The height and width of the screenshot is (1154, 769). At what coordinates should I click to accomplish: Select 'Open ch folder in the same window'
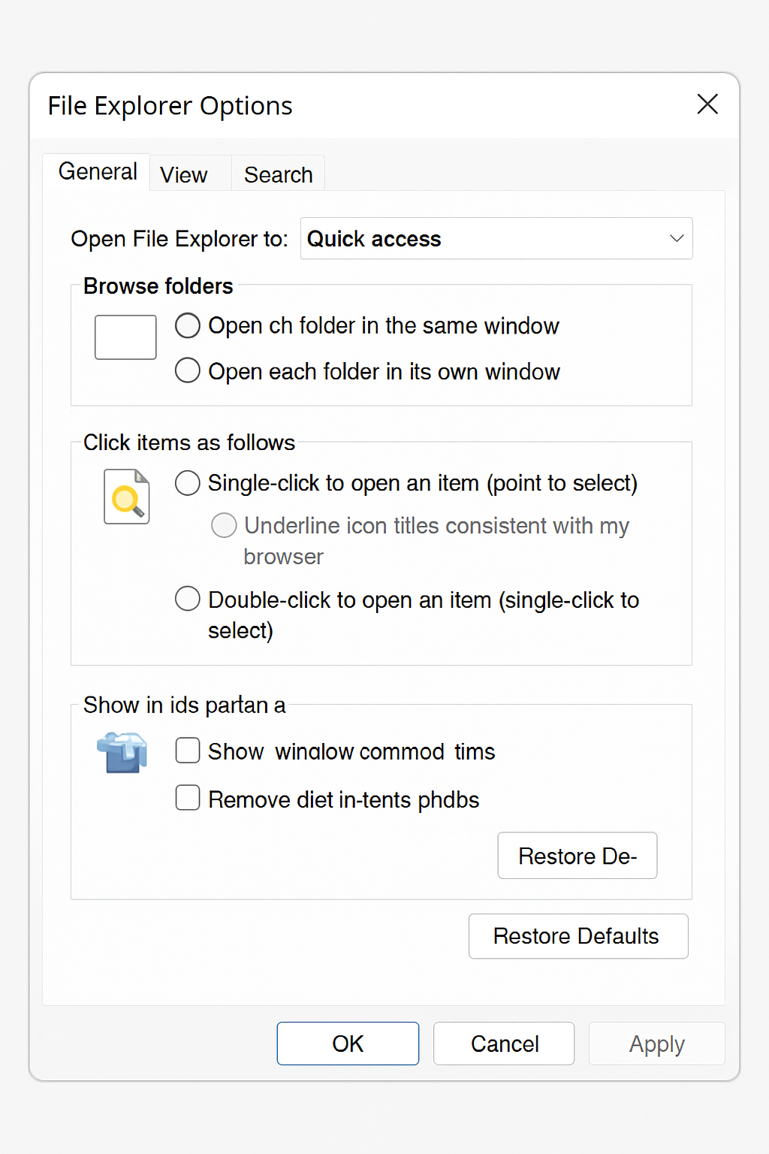pyautogui.click(x=187, y=325)
